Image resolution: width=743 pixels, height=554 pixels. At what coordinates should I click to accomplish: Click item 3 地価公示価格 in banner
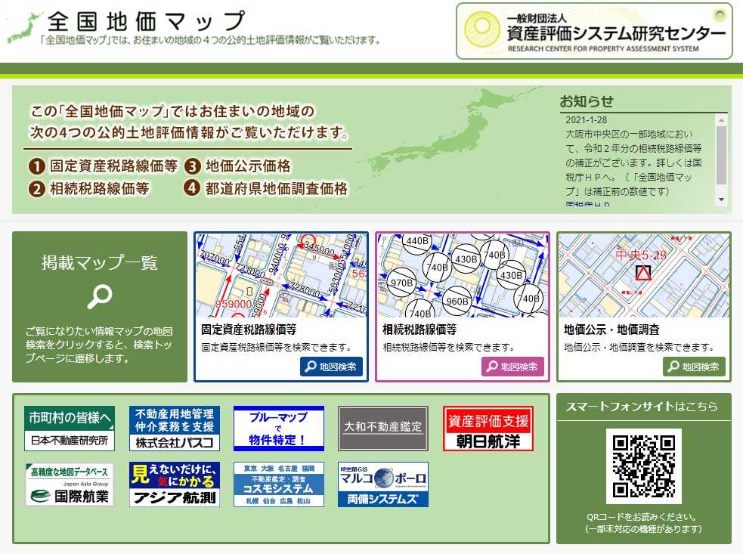(237, 166)
